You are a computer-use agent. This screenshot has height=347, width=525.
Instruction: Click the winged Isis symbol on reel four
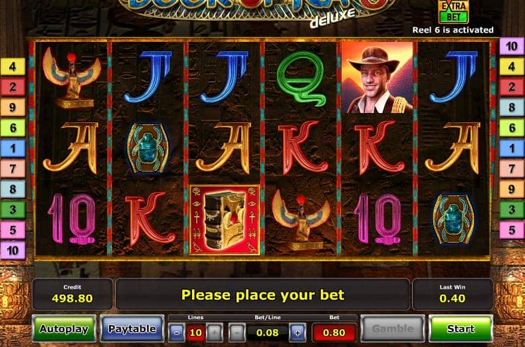click(x=301, y=219)
